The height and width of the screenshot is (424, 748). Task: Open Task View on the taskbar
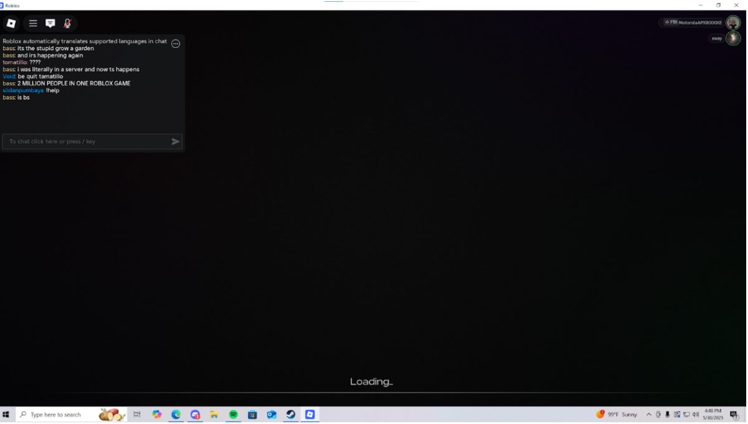[x=137, y=415]
